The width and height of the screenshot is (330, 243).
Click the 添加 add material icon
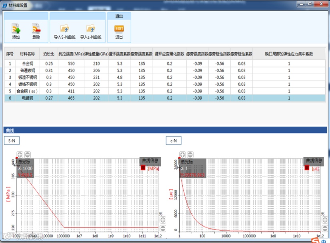(16, 29)
